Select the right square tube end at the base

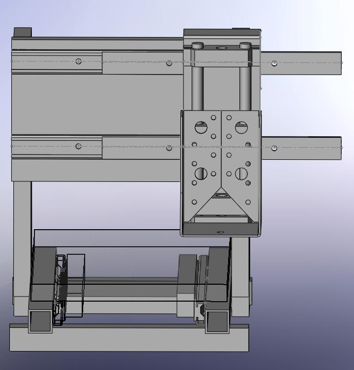point(217,321)
